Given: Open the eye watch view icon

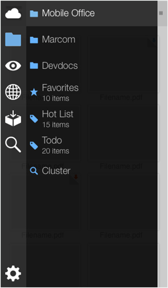Looking at the screenshot, I should [x=13, y=66].
